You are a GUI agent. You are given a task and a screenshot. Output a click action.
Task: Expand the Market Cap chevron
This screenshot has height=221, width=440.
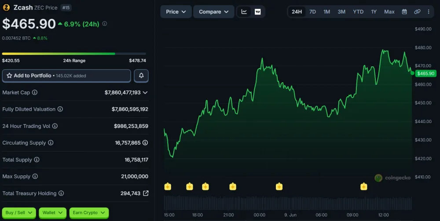point(145,92)
